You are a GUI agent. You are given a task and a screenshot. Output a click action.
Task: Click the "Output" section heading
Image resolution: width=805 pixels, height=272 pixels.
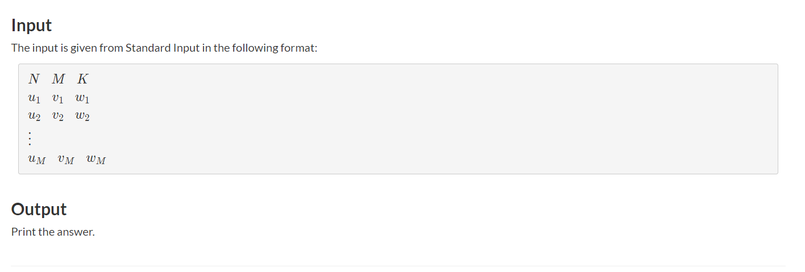[39, 210]
